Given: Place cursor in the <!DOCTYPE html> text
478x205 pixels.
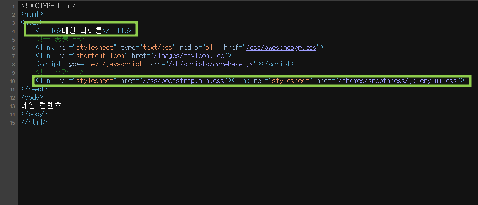Looking at the screenshot, I should coord(48,6).
